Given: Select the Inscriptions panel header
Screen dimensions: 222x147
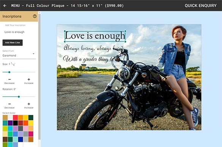Looking at the screenshot, I should [x=19, y=16].
